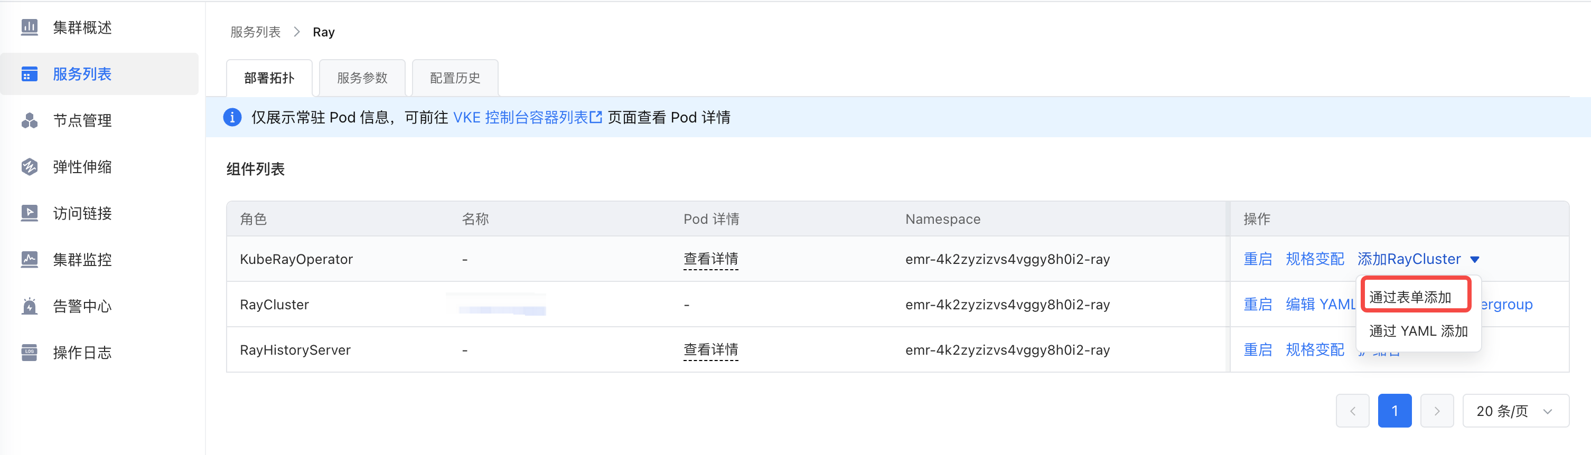Choose 通过 YAML 添加 menu option

pyautogui.click(x=1418, y=331)
